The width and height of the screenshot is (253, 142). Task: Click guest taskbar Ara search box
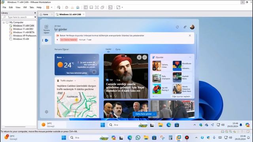click(x=128, y=125)
